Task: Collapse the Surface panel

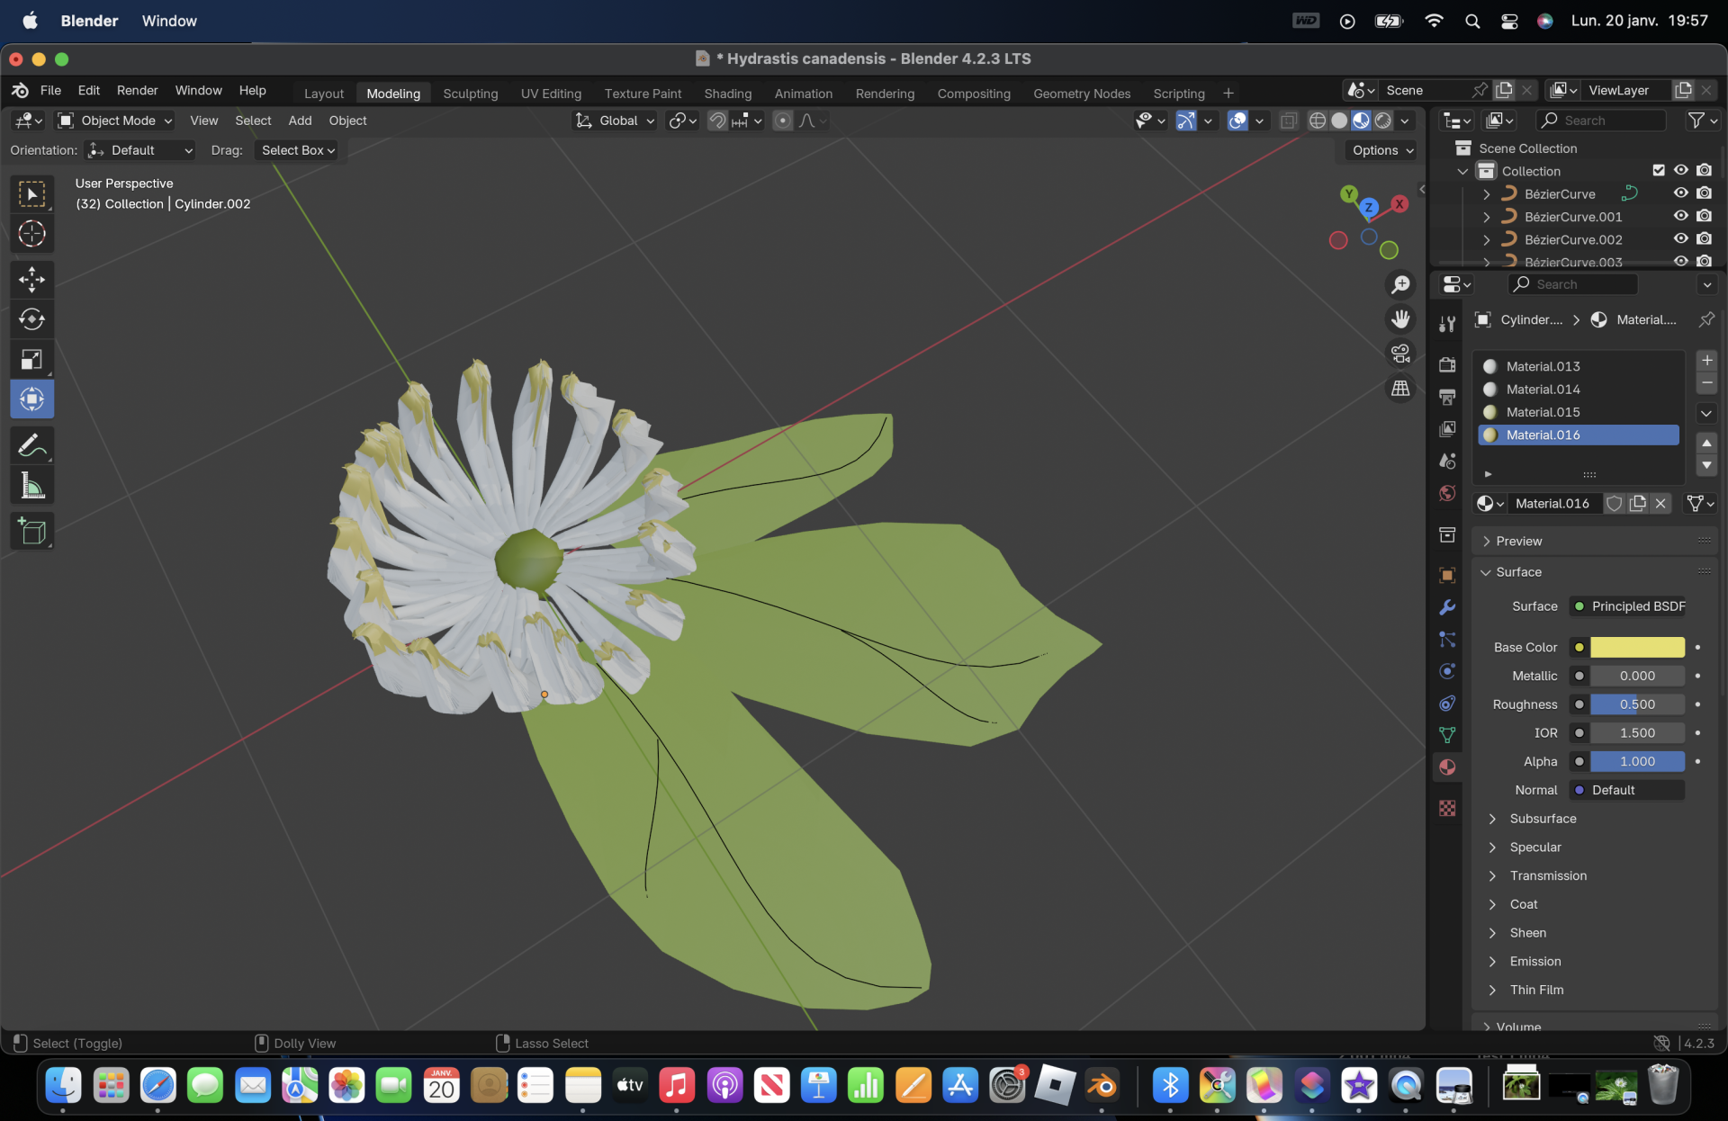Action: [1485, 572]
